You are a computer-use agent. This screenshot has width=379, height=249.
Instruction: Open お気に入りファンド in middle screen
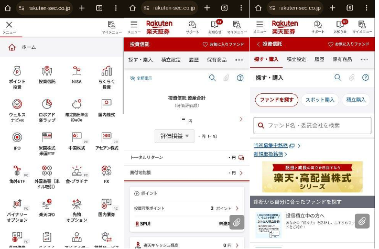[223, 45]
